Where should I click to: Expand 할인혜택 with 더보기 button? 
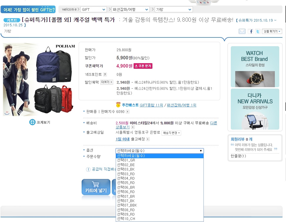(x=107, y=82)
